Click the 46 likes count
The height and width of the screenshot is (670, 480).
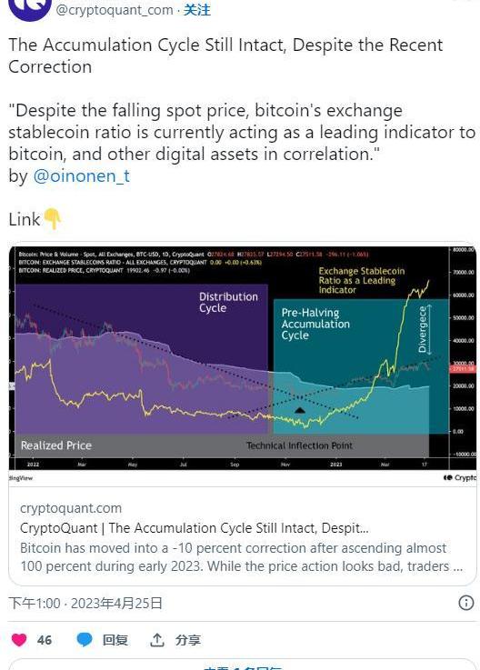point(45,640)
